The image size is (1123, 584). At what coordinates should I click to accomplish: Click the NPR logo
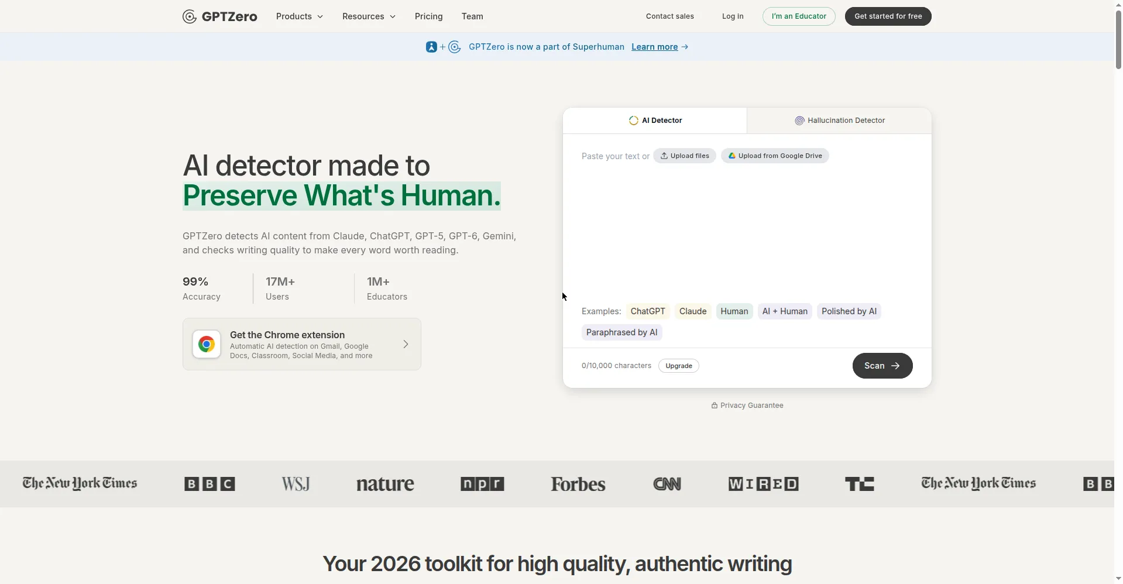point(482,484)
